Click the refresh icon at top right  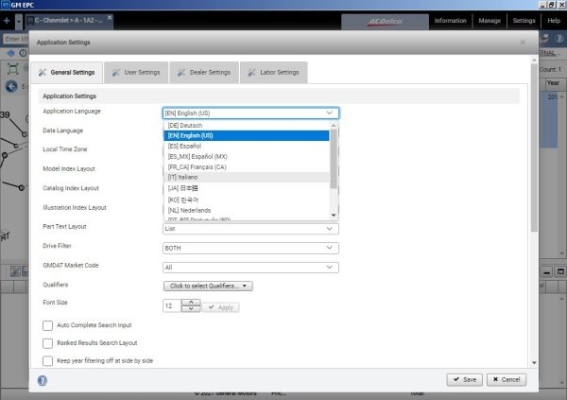[x=544, y=39]
